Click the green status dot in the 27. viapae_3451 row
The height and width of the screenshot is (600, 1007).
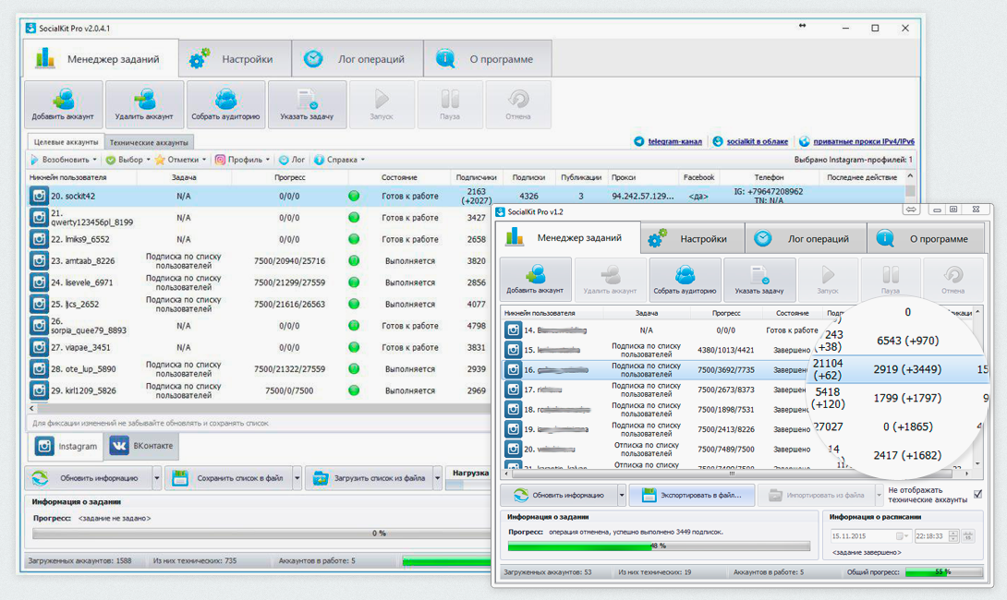pyautogui.click(x=354, y=347)
